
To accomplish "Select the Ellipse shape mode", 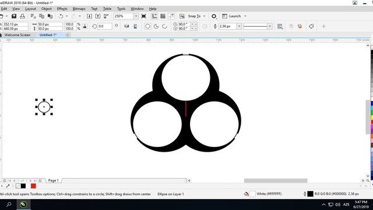I will pos(147,26).
